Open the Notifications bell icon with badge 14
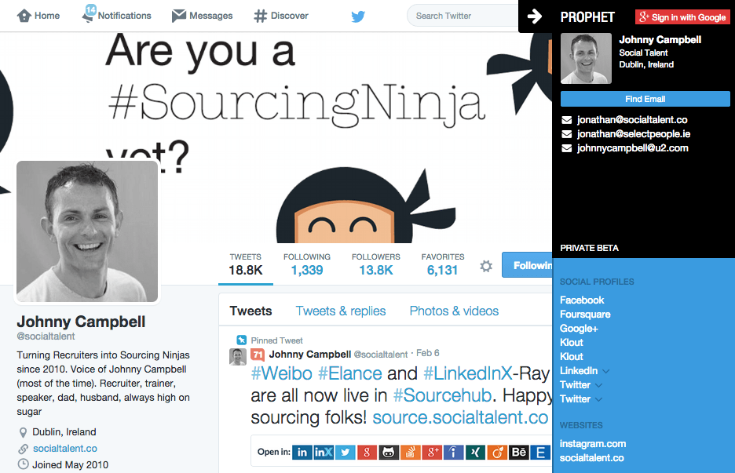 [x=89, y=13]
